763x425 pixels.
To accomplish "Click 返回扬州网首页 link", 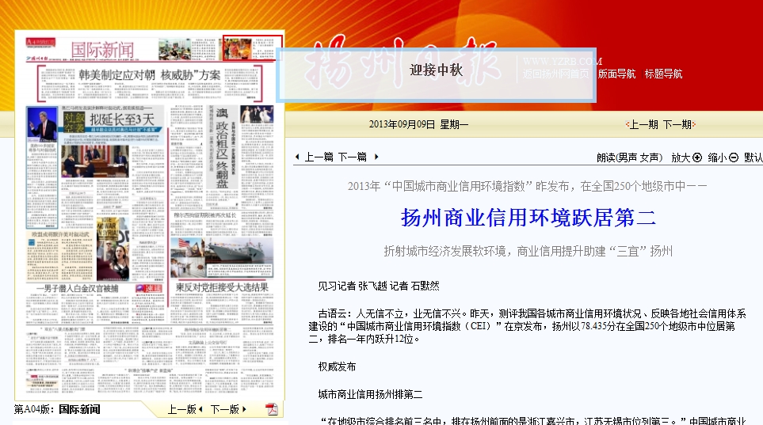I will click(555, 74).
